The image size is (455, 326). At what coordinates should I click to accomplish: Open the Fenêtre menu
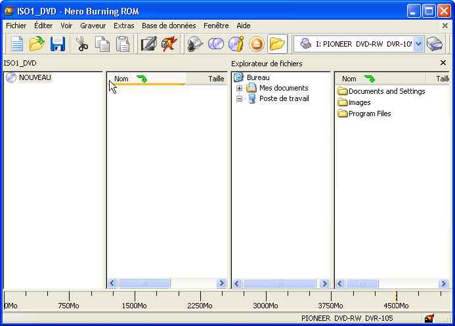point(216,26)
